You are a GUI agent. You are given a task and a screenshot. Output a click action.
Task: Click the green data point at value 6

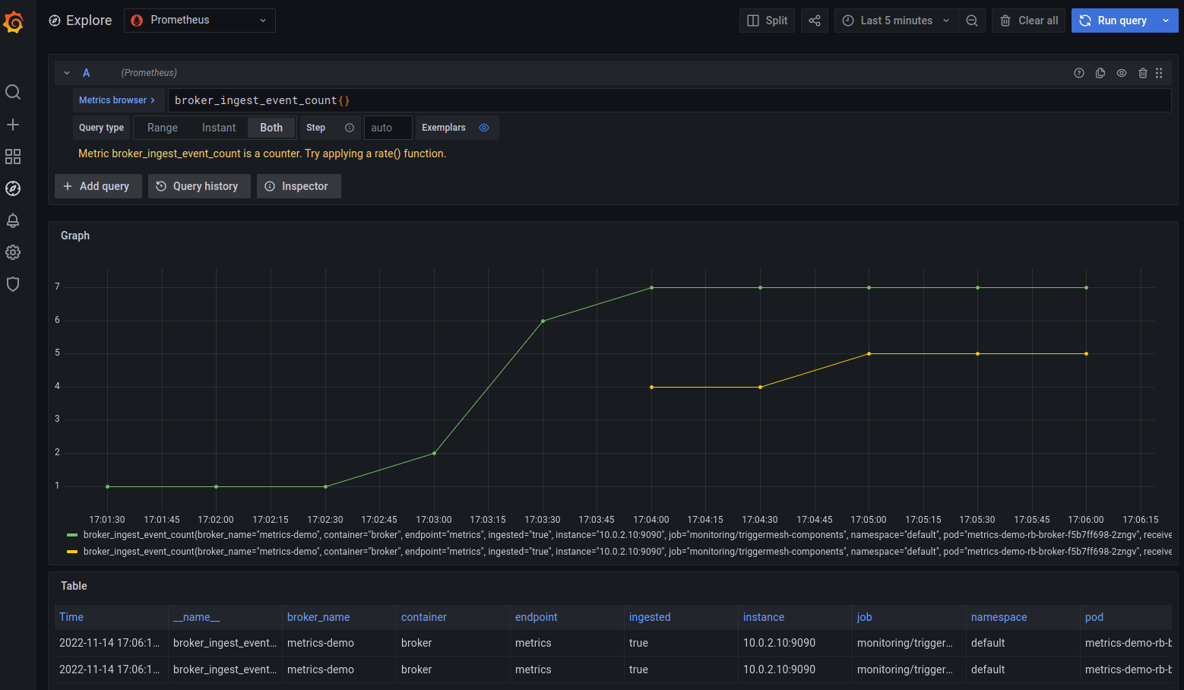[x=543, y=321]
